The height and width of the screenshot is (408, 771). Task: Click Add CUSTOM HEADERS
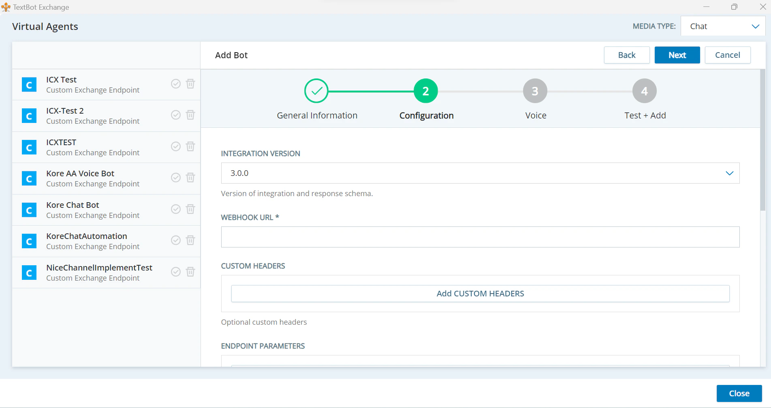pos(480,294)
